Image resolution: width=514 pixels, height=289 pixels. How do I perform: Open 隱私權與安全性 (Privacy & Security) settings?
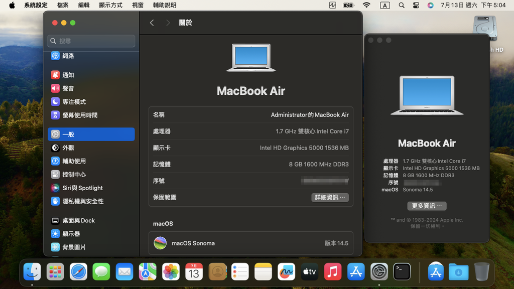click(91, 202)
